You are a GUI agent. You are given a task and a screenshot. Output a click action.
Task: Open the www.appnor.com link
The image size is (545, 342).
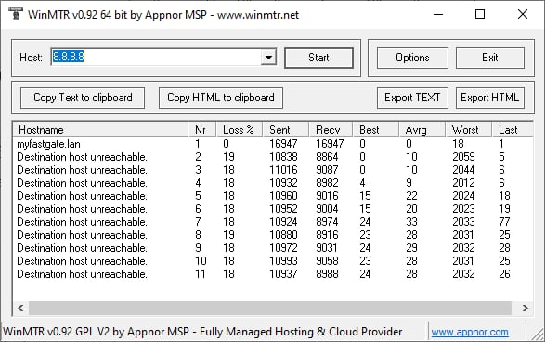[470, 333]
